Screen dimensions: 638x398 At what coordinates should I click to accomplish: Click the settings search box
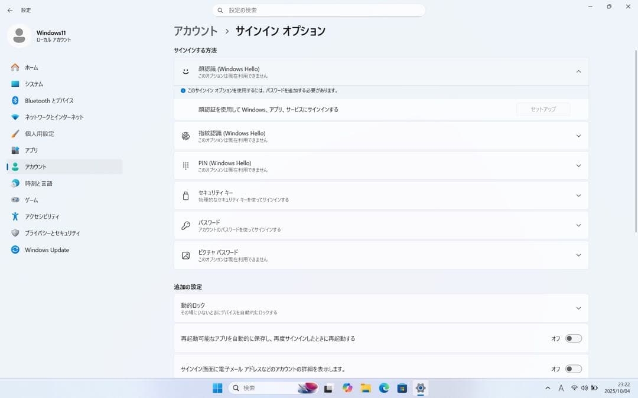point(319,10)
